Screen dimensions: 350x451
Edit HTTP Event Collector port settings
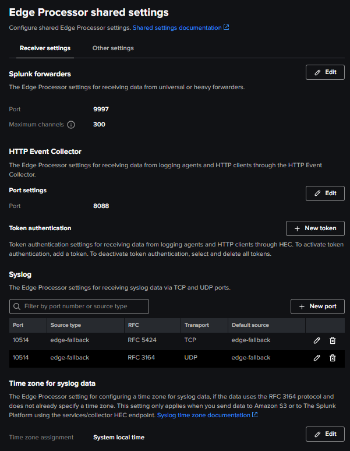tap(325, 193)
